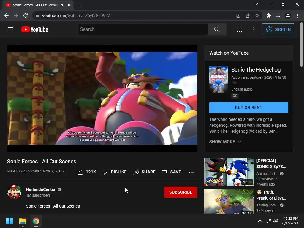Open Sonic X episode thumbnail
Screen dimensions: 304x228
click(229, 172)
